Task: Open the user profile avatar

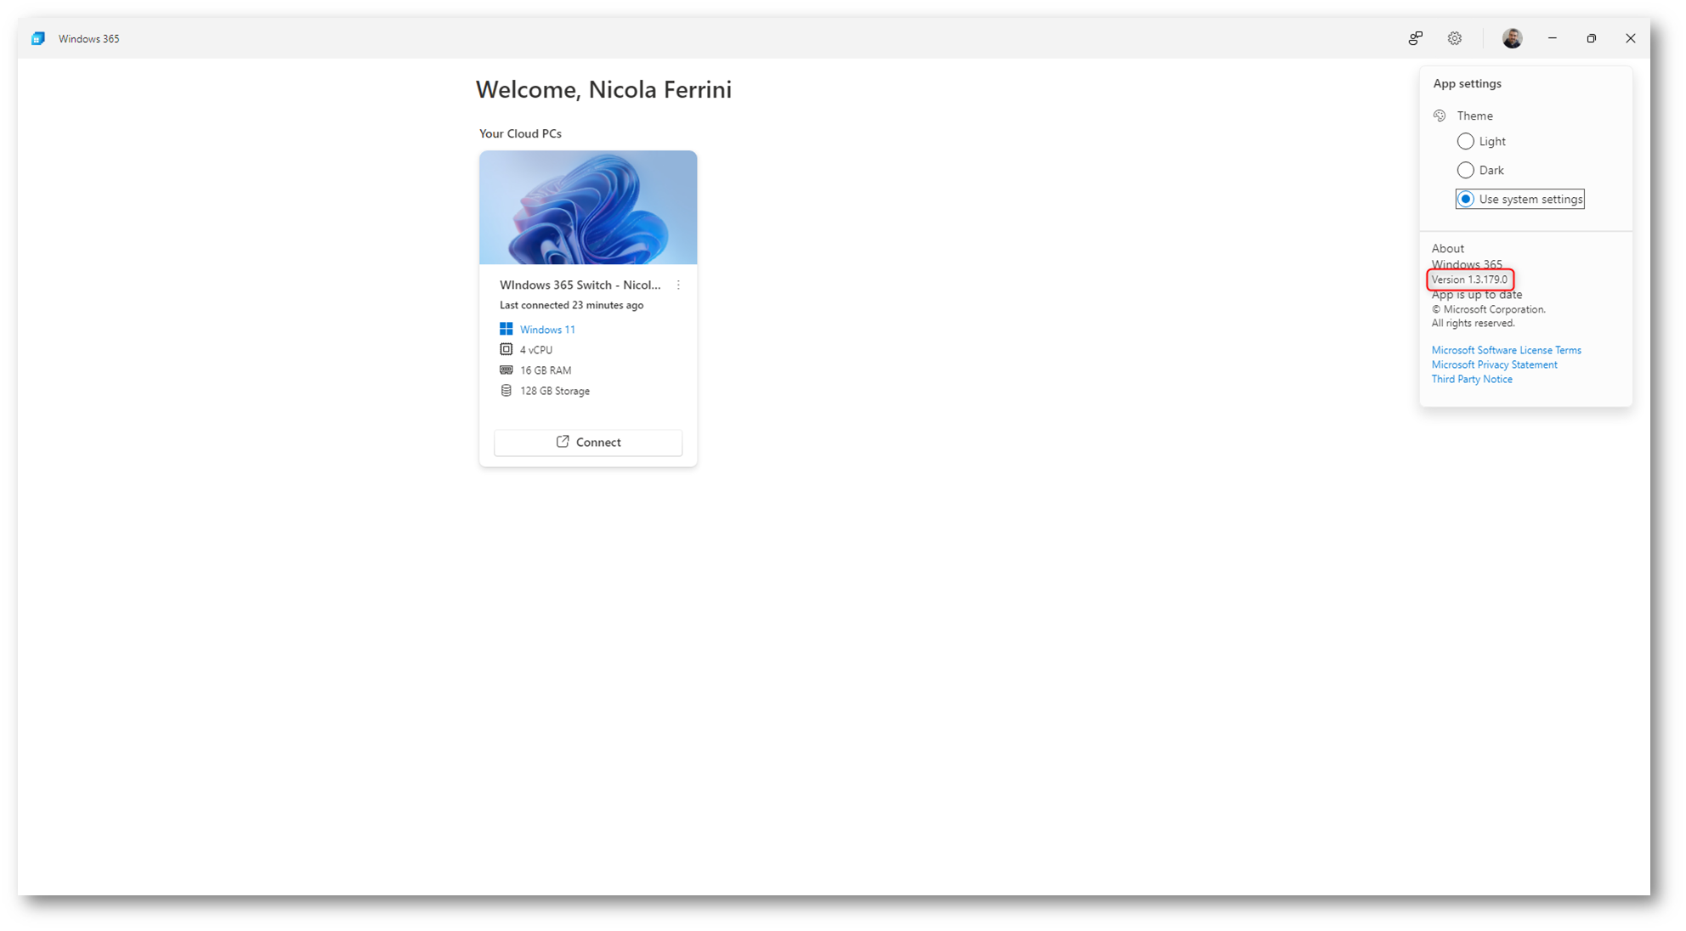Action: click(1512, 38)
